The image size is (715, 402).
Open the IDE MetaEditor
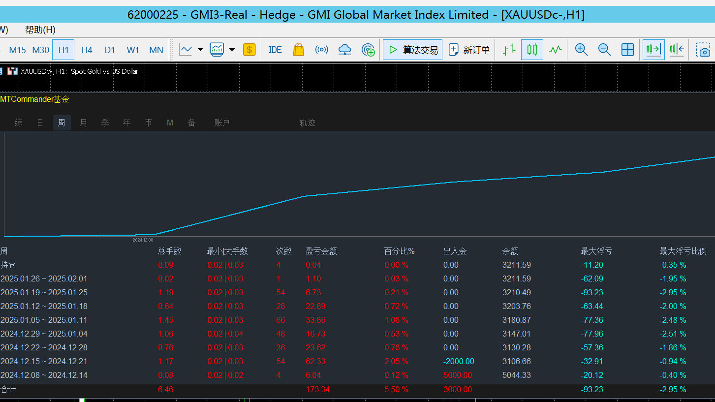(275, 50)
